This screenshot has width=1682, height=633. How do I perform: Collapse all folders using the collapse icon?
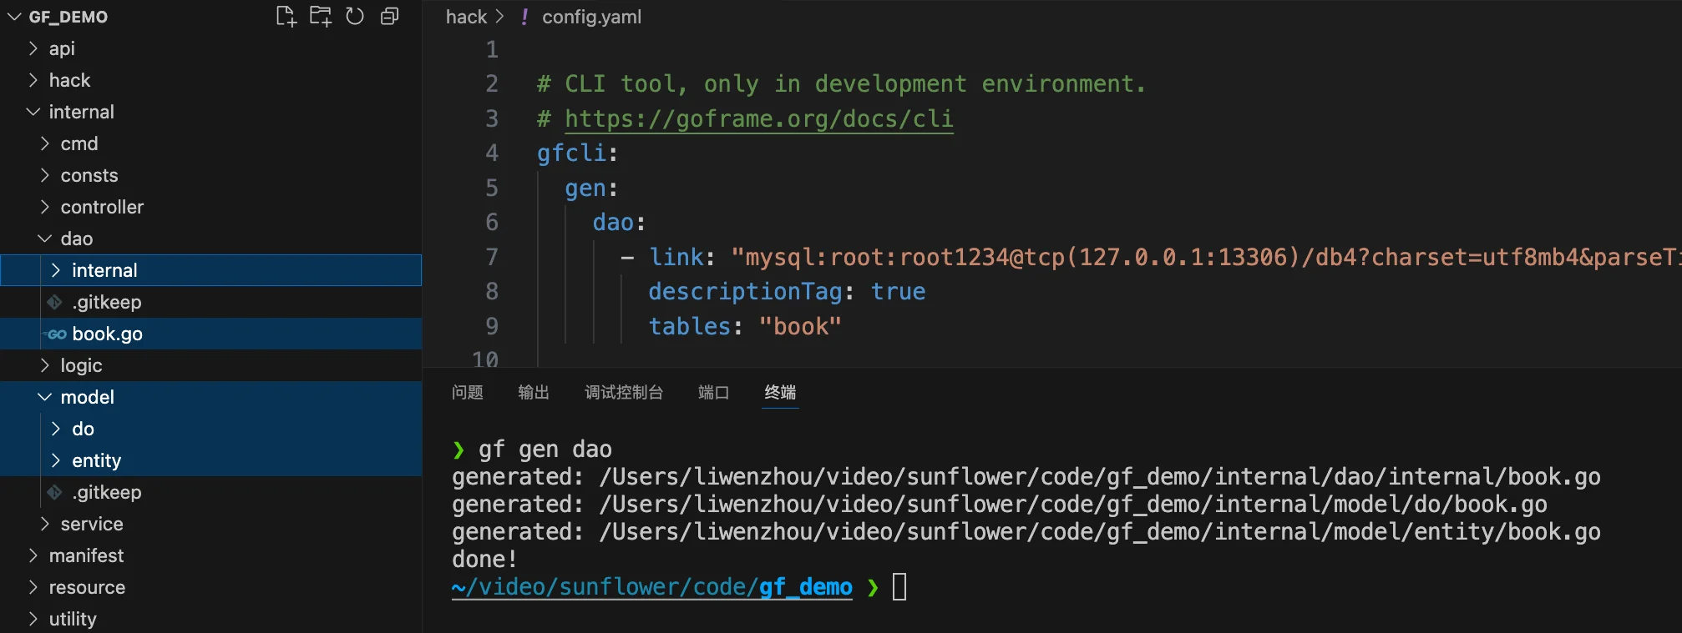pyautogui.click(x=389, y=17)
